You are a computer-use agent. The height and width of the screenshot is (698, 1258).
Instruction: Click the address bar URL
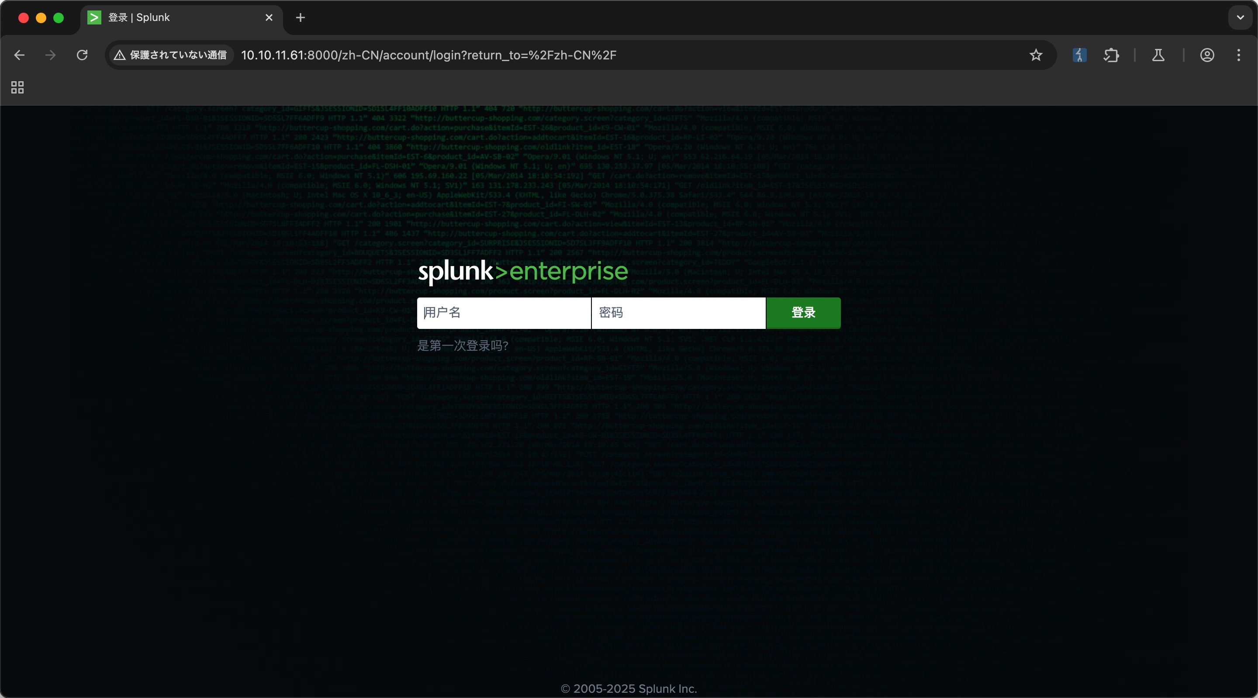(x=429, y=55)
